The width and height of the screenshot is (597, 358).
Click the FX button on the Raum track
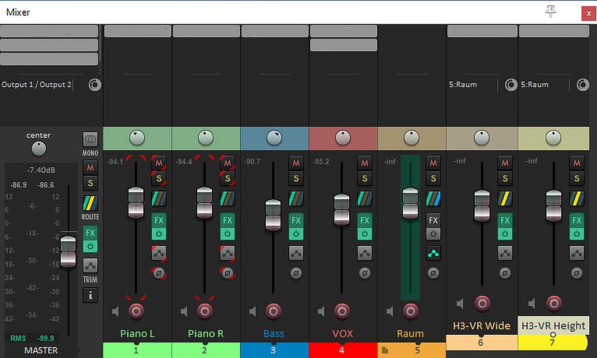[x=433, y=221]
